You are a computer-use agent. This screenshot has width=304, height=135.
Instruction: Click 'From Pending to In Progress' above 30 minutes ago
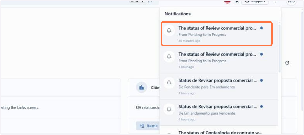pyautogui.click(x=202, y=35)
